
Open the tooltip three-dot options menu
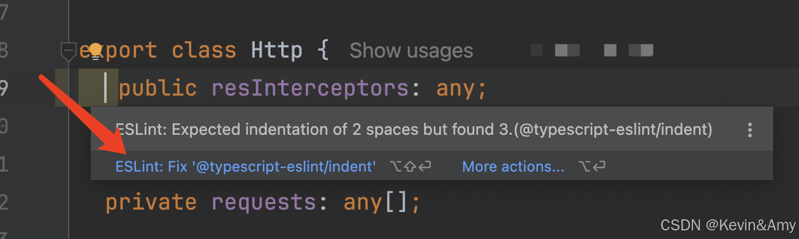click(749, 129)
